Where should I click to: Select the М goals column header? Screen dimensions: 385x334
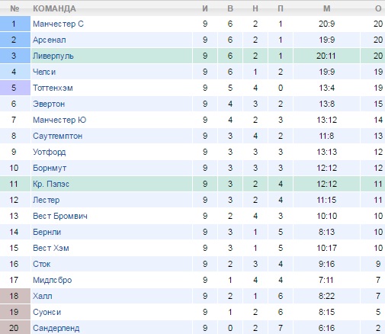click(x=327, y=8)
